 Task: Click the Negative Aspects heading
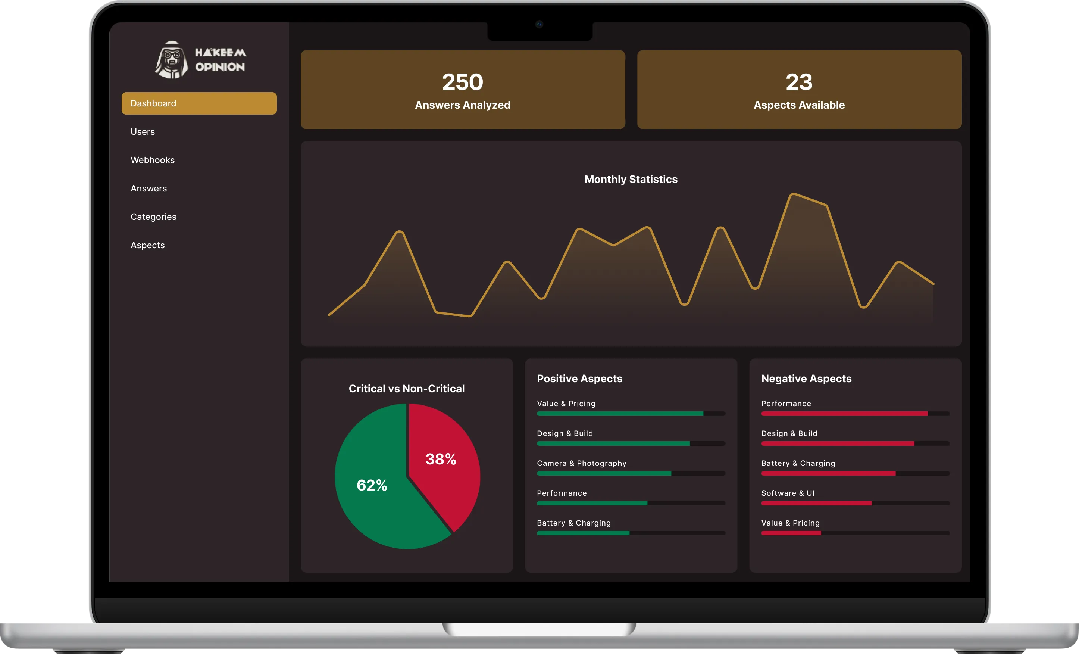click(806, 379)
